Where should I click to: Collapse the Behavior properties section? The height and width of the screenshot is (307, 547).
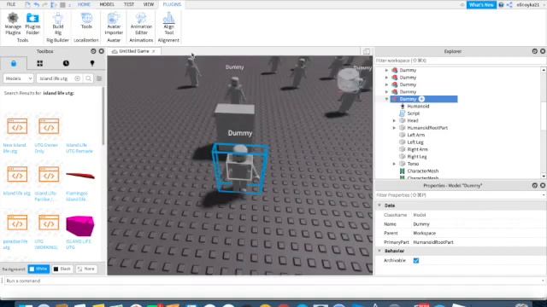tap(379, 251)
